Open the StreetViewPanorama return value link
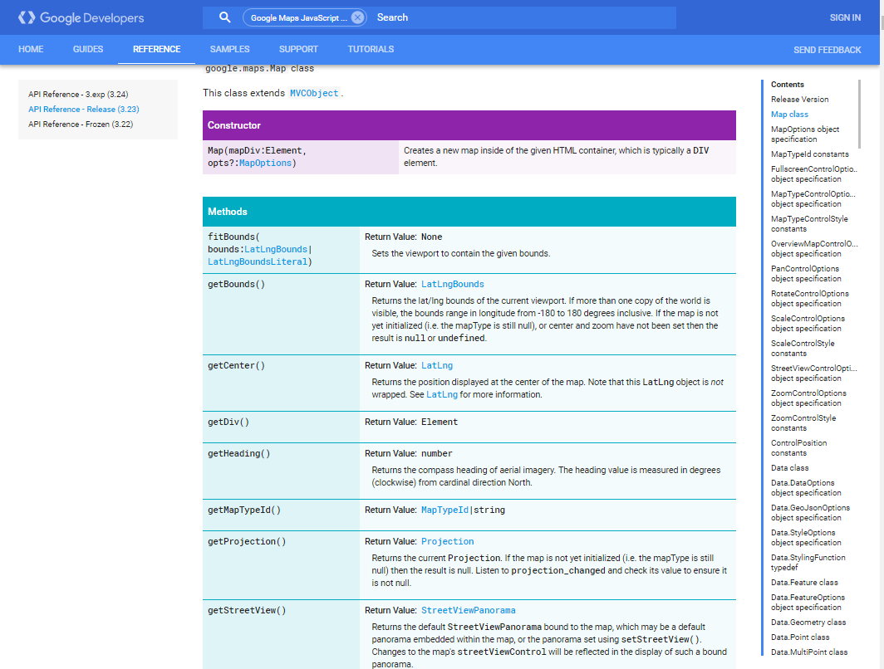This screenshot has width=884, height=669. click(468, 610)
